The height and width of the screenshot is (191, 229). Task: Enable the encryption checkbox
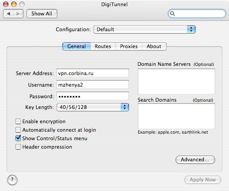point(18,121)
